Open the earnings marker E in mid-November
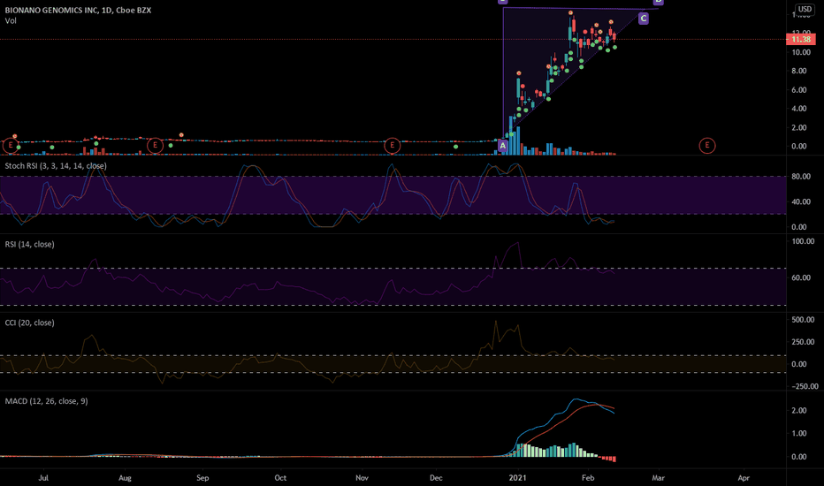The width and height of the screenshot is (824, 486). [393, 145]
